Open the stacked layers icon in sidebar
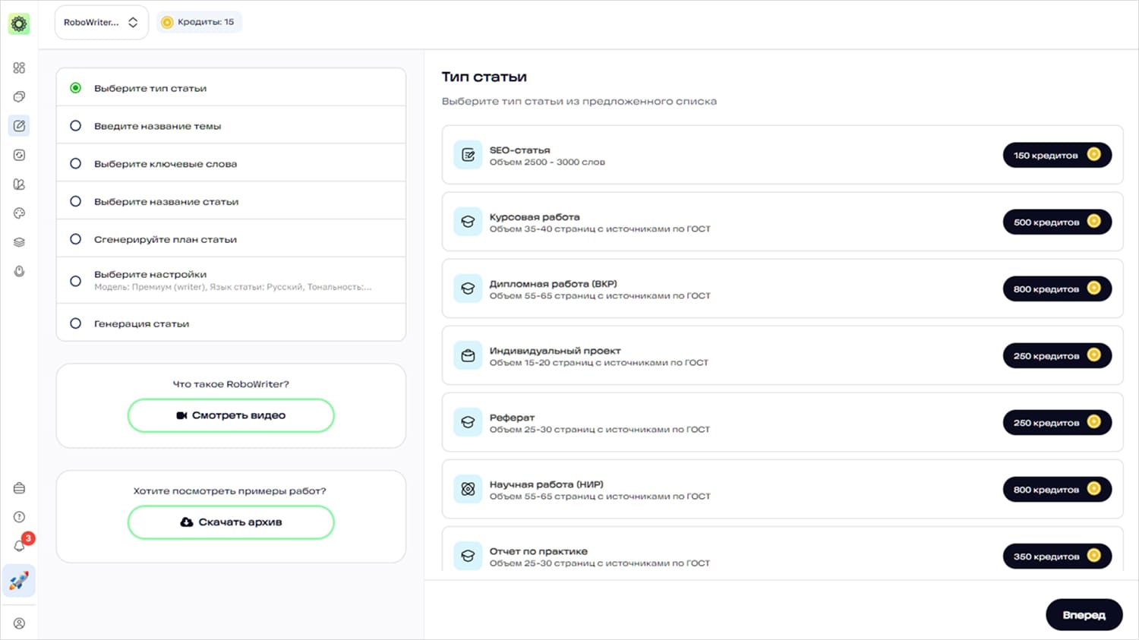This screenshot has width=1139, height=640. tap(19, 242)
